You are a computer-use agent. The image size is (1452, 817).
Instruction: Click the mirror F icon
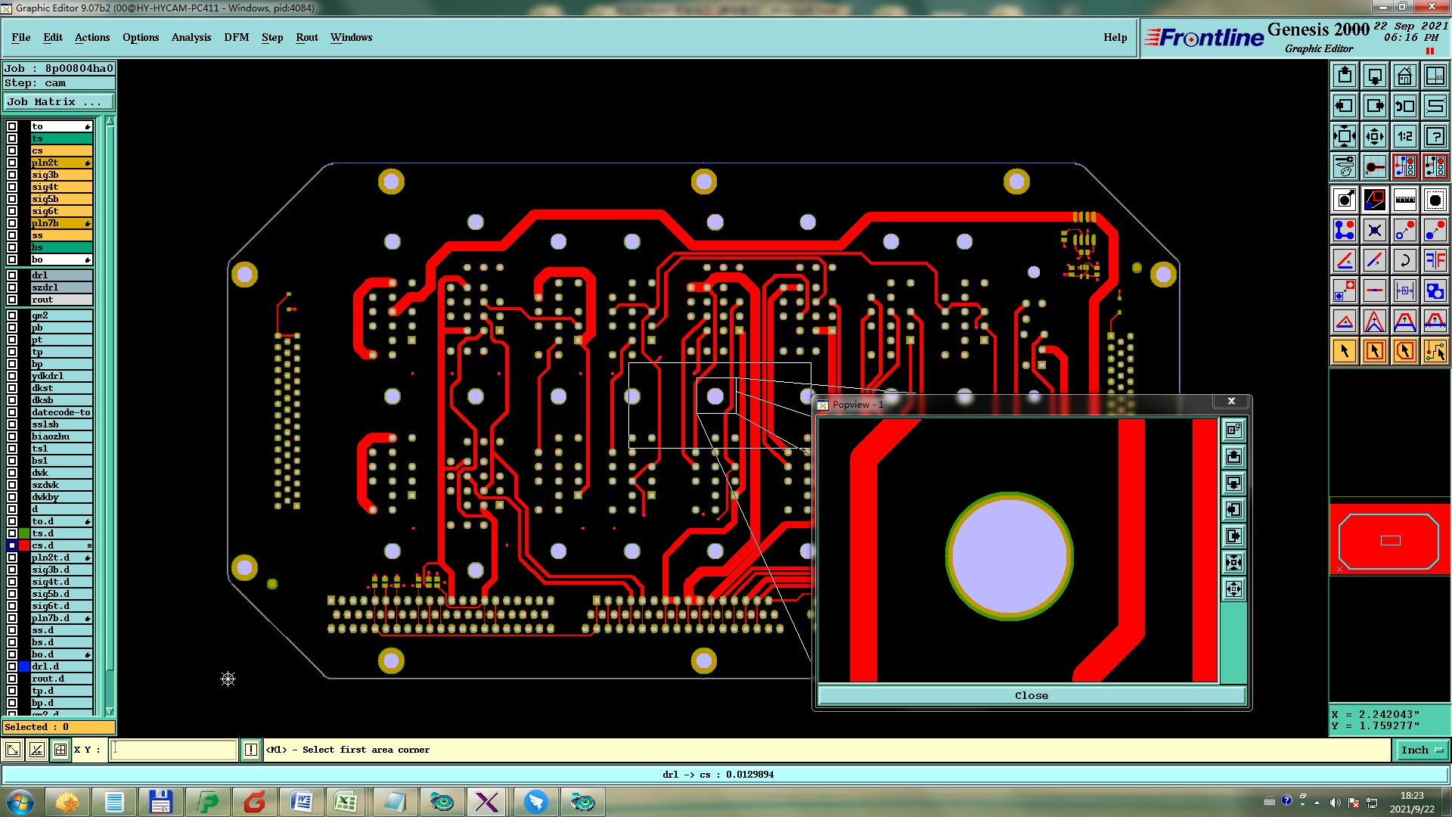1435,260
